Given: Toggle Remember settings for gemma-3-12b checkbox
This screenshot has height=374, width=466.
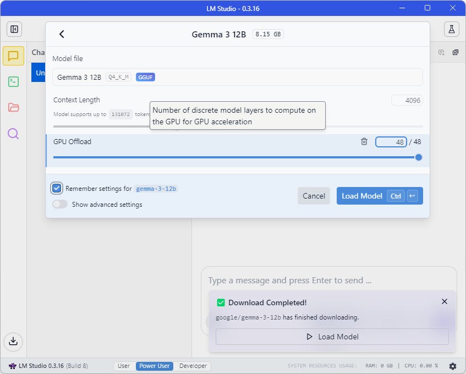Looking at the screenshot, I should point(57,188).
